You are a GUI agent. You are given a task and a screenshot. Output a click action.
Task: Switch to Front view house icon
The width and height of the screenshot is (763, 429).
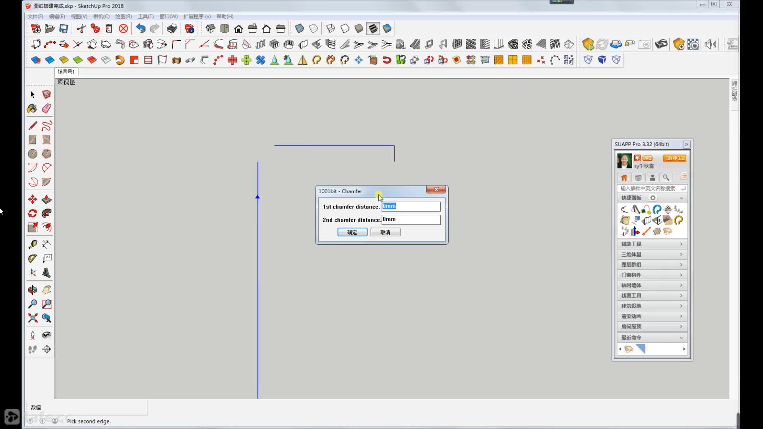(238, 29)
